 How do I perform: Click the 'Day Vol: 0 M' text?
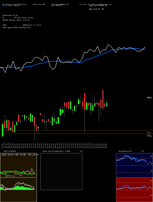96,9
